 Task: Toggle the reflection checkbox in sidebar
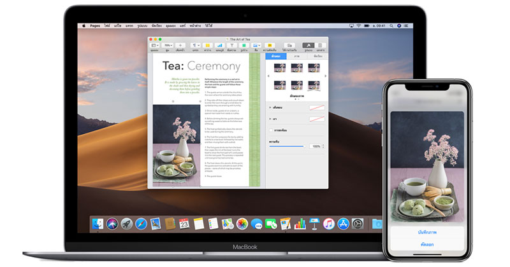[271, 130]
